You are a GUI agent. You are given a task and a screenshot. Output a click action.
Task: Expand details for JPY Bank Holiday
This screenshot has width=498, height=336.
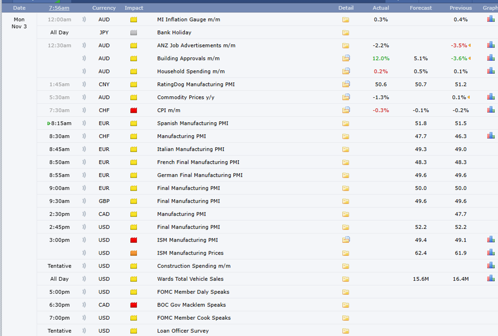coord(346,33)
